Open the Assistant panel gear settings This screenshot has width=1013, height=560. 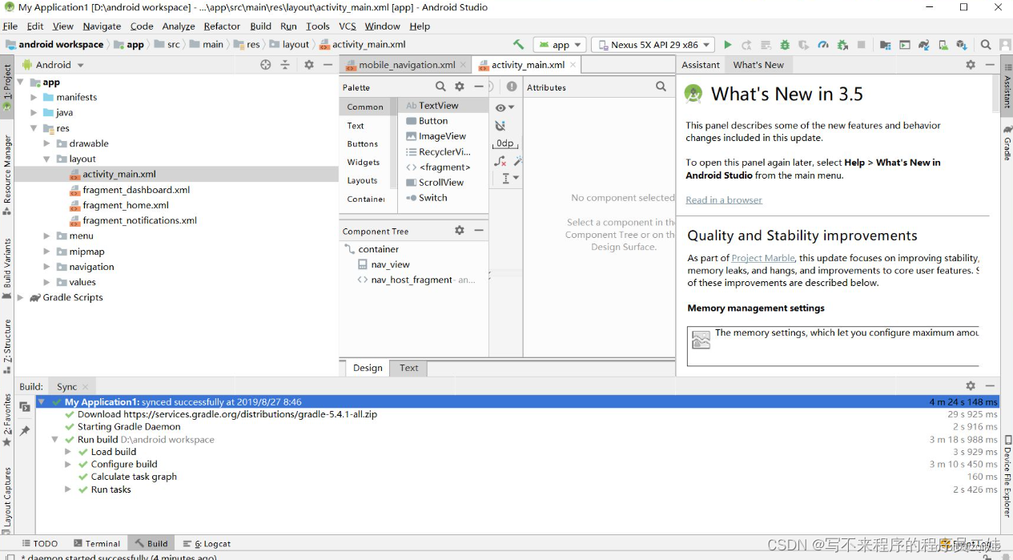pos(971,65)
